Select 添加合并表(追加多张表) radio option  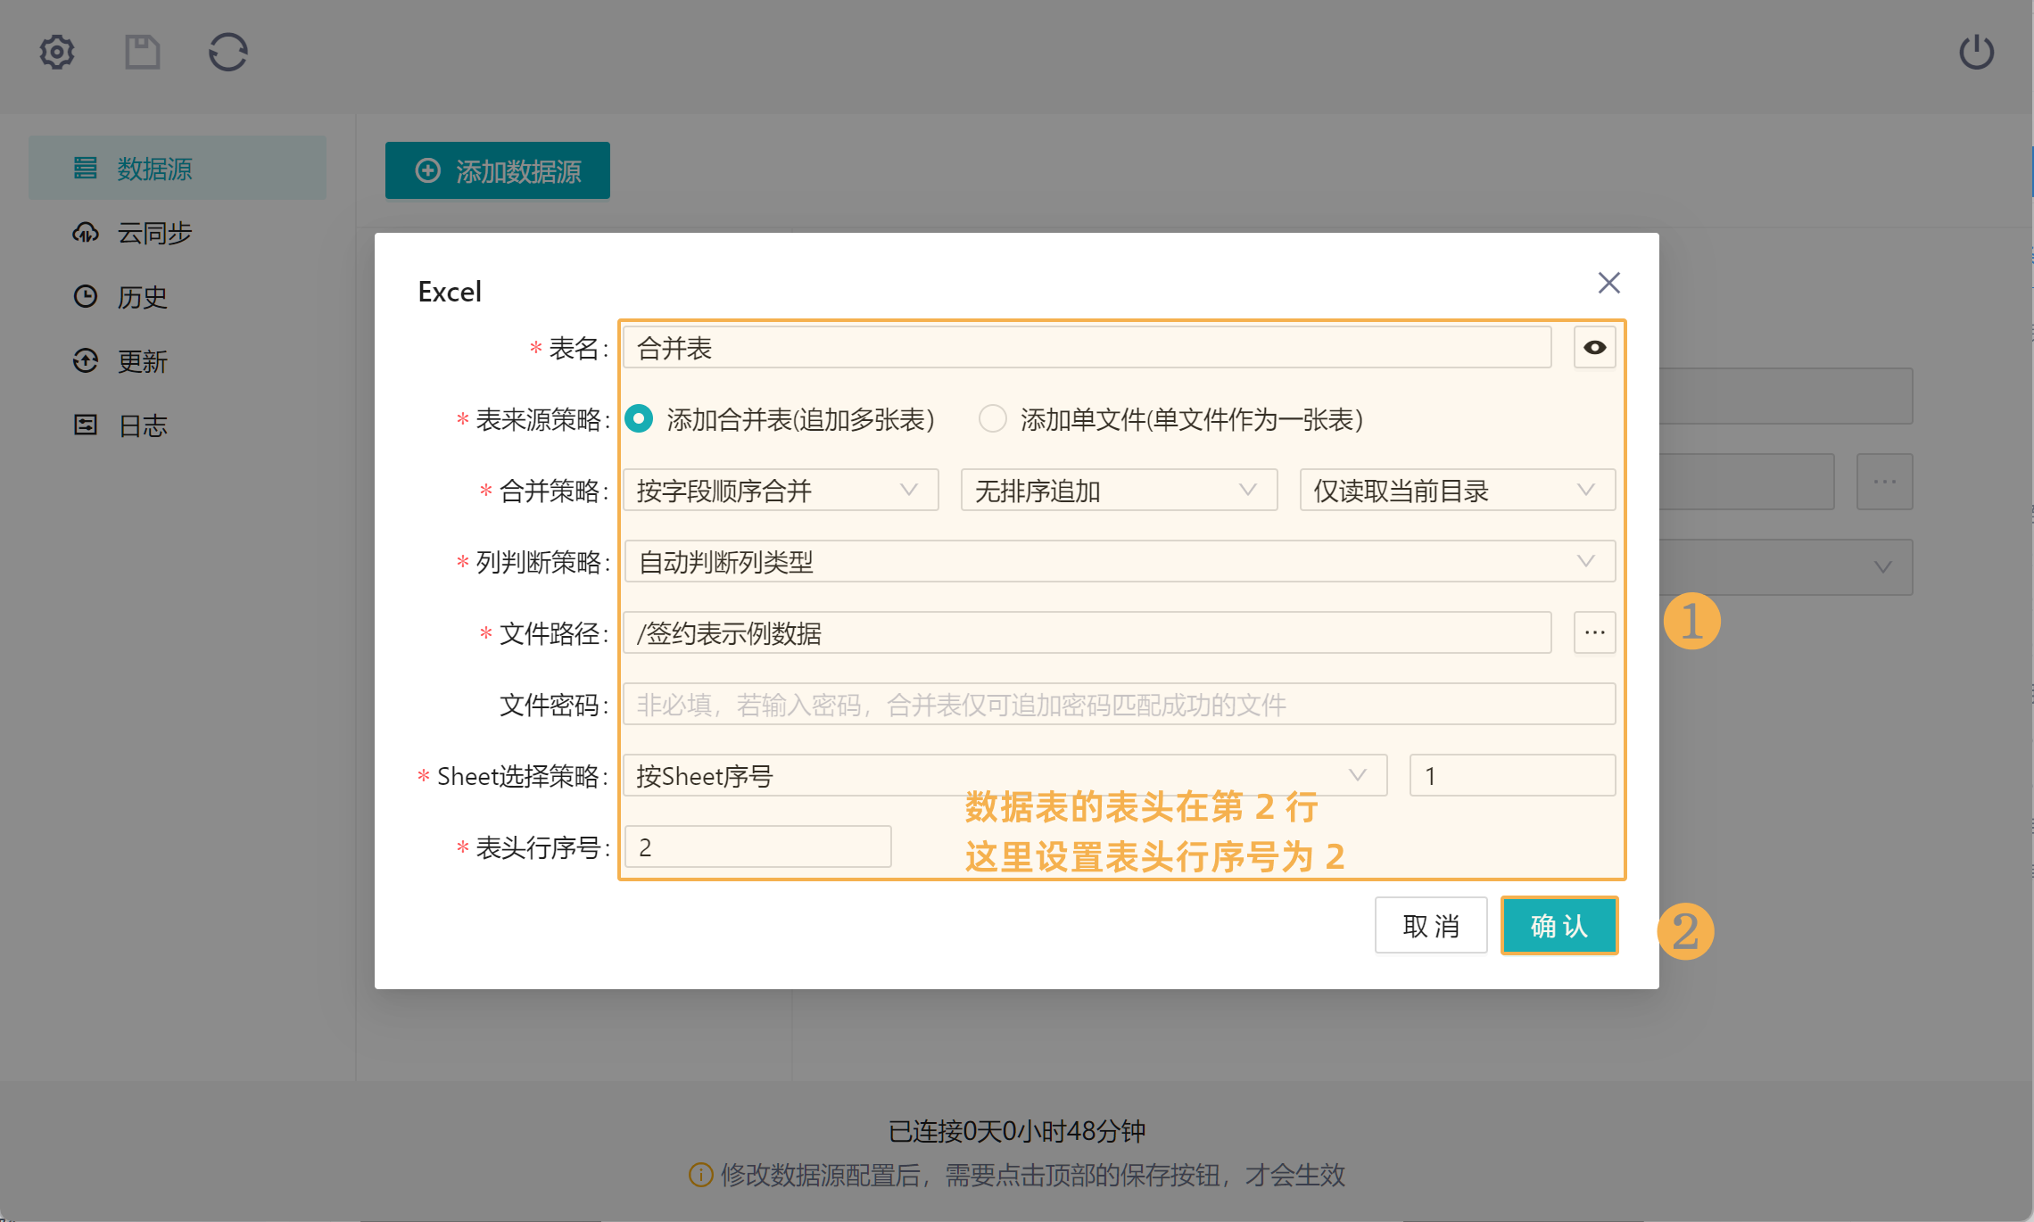pyautogui.click(x=639, y=419)
